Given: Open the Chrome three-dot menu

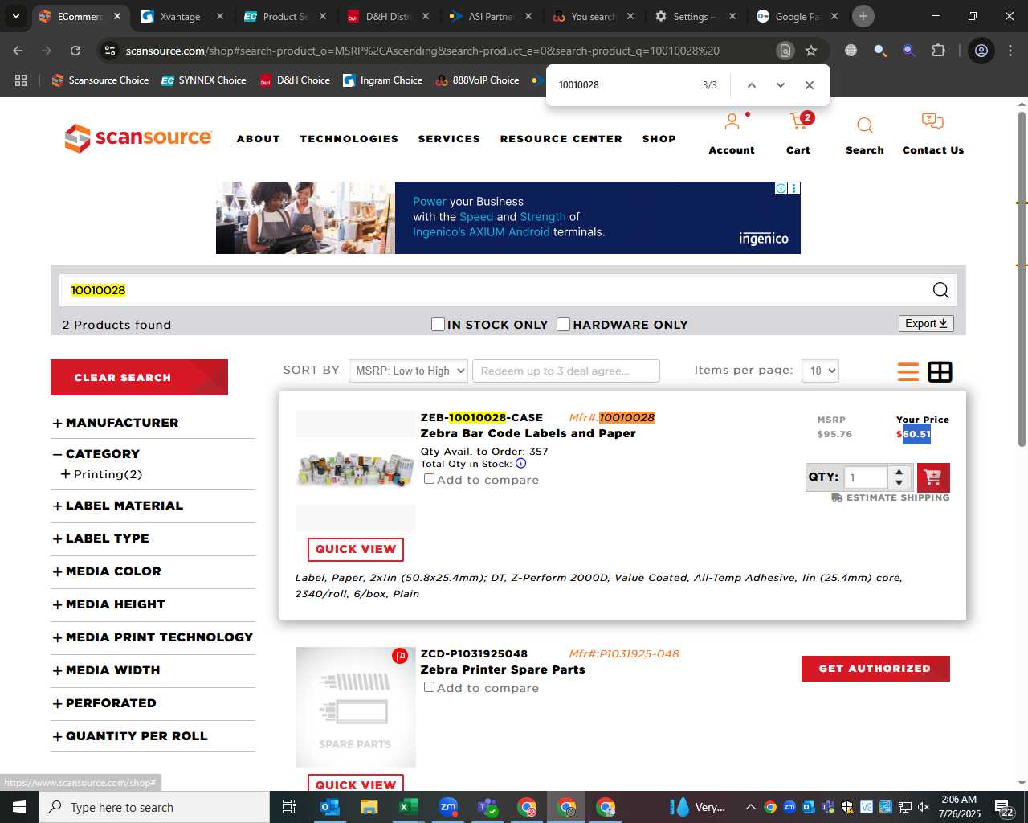Looking at the screenshot, I should pos(1010,51).
